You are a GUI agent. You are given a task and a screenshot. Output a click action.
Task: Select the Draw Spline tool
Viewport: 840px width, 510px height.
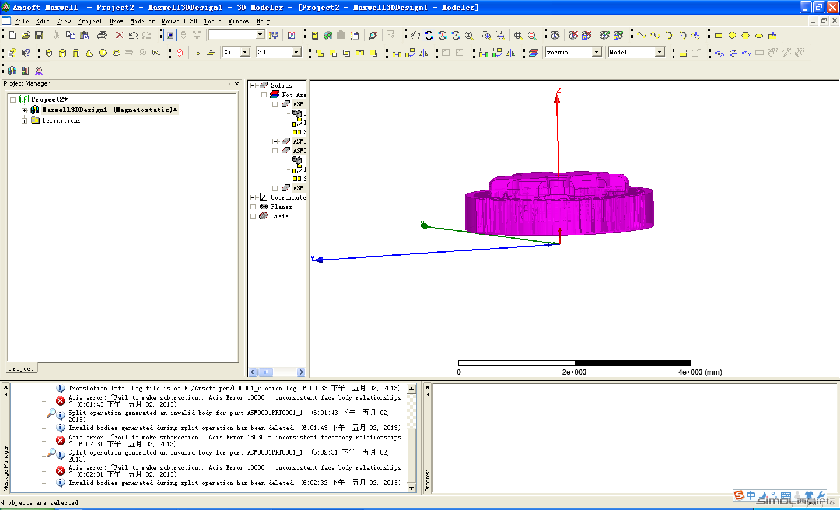point(654,35)
